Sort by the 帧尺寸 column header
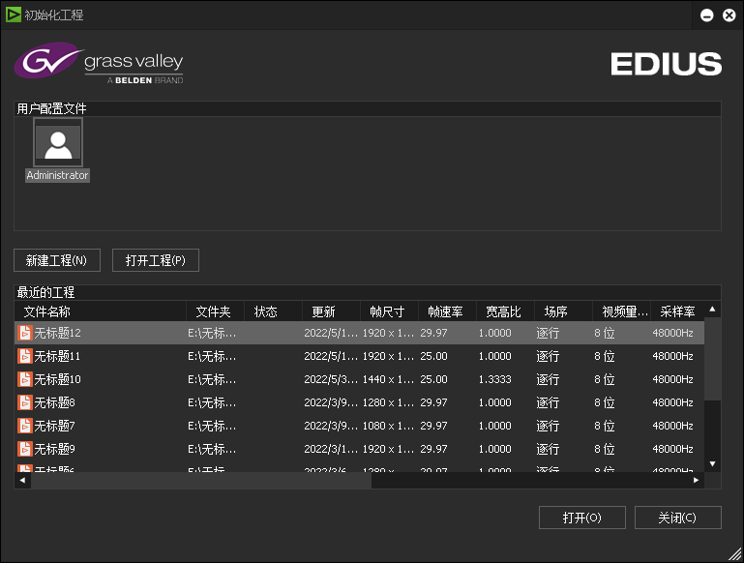 (389, 311)
